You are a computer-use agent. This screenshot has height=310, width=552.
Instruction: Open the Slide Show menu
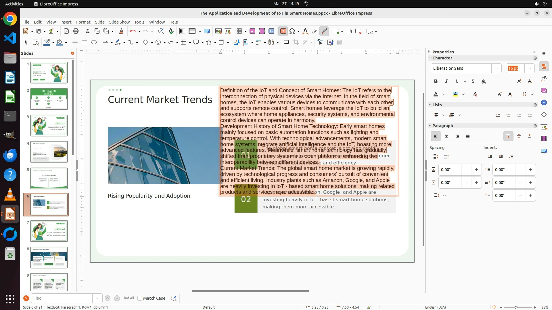click(x=119, y=22)
